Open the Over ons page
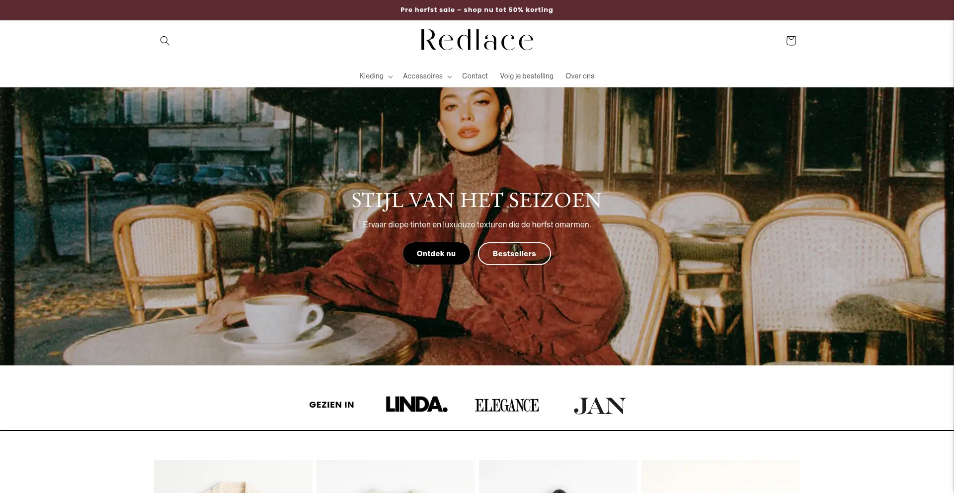Image resolution: width=954 pixels, height=493 pixels. click(580, 76)
